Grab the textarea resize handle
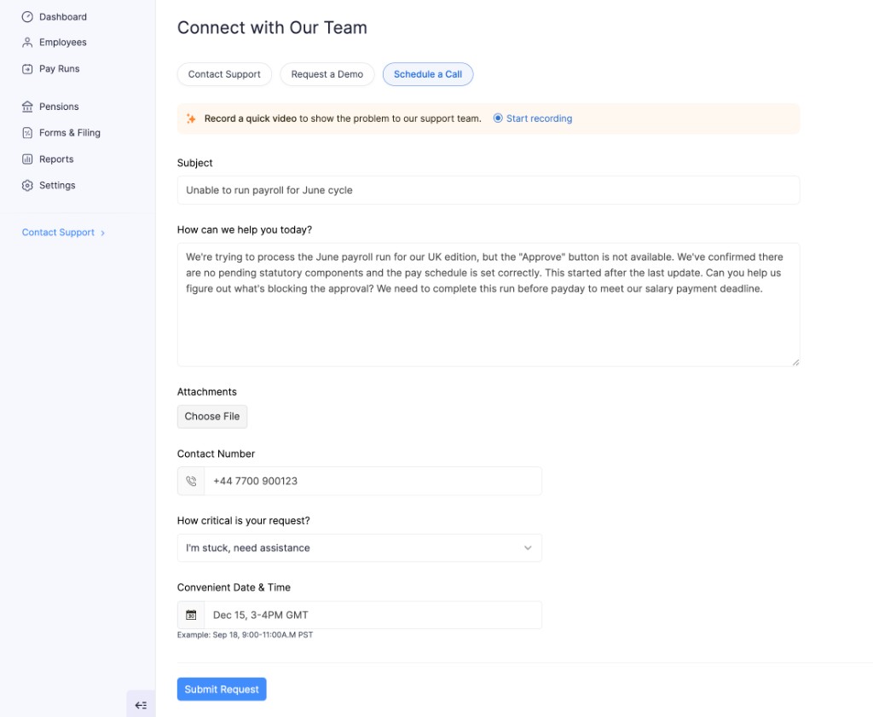873x717 pixels. pyautogui.click(x=795, y=362)
